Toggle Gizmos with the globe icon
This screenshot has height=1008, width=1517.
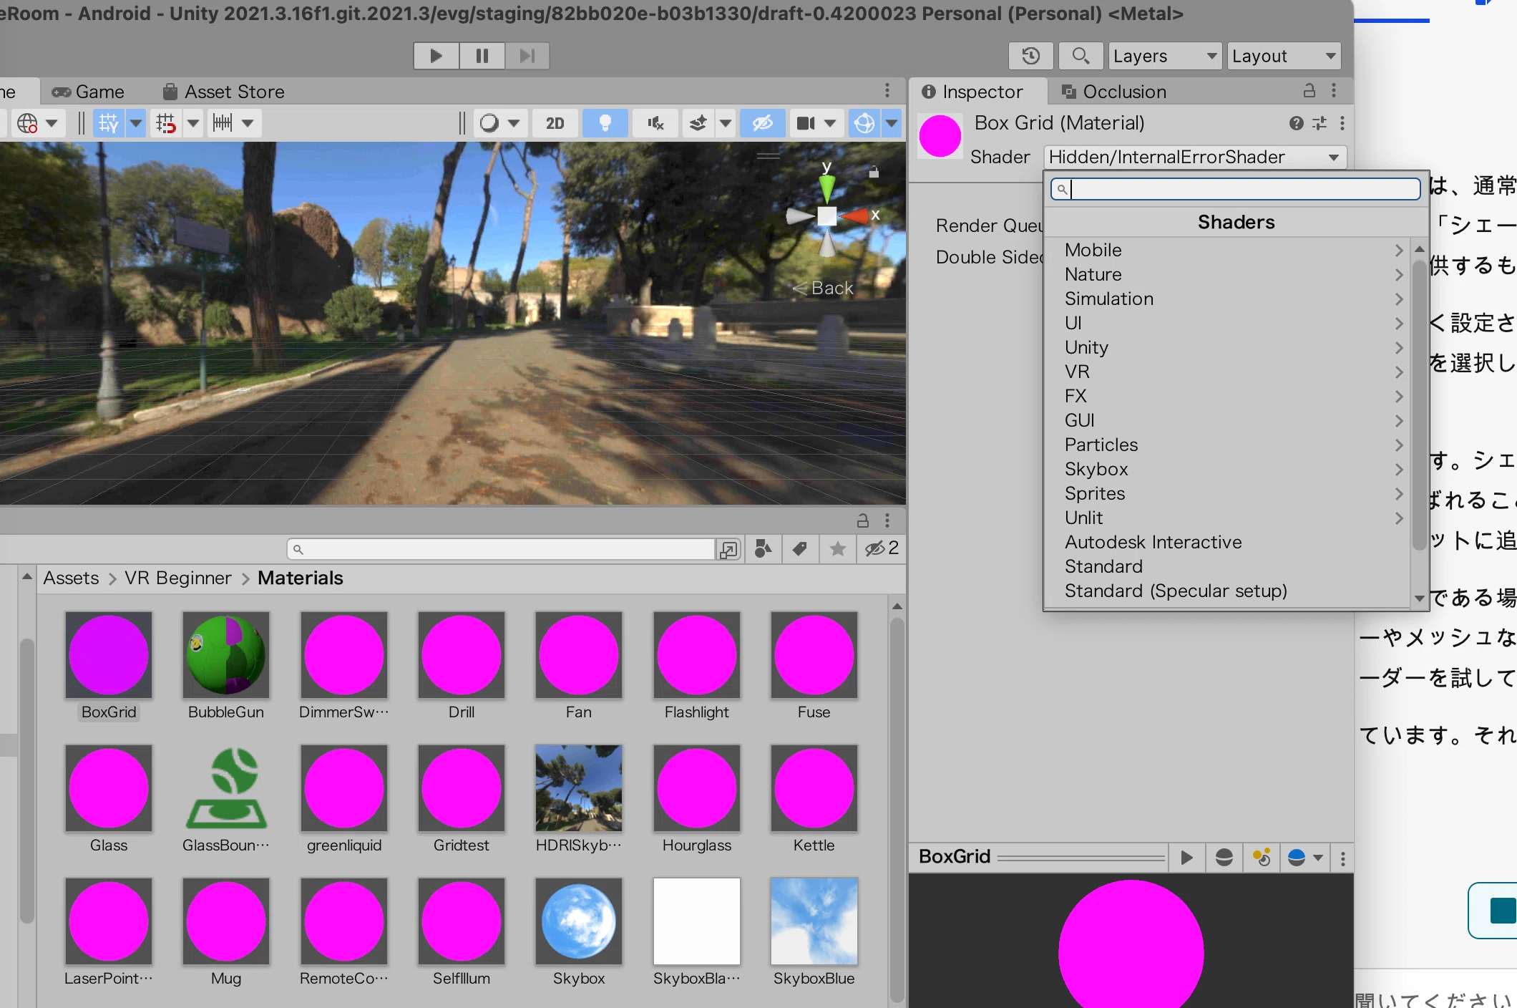pyautogui.click(x=864, y=123)
